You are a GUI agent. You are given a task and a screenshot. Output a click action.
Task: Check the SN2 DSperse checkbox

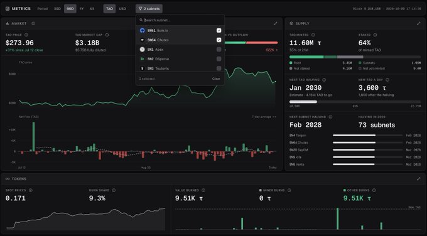[x=219, y=59]
